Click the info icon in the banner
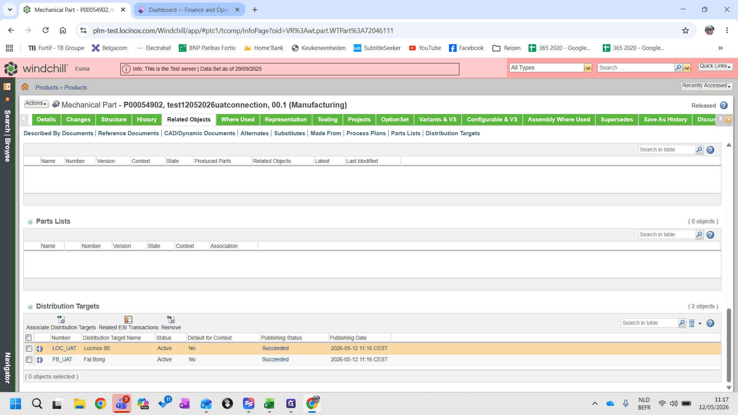Image resolution: width=738 pixels, height=415 pixels. pos(126,69)
